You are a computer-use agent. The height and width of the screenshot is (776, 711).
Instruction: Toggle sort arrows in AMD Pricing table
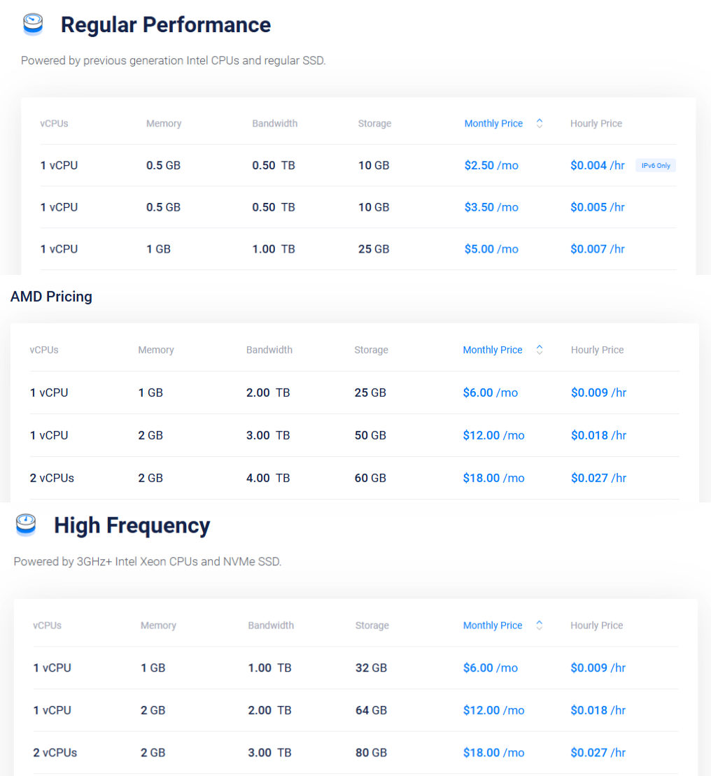pyautogui.click(x=539, y=350)
